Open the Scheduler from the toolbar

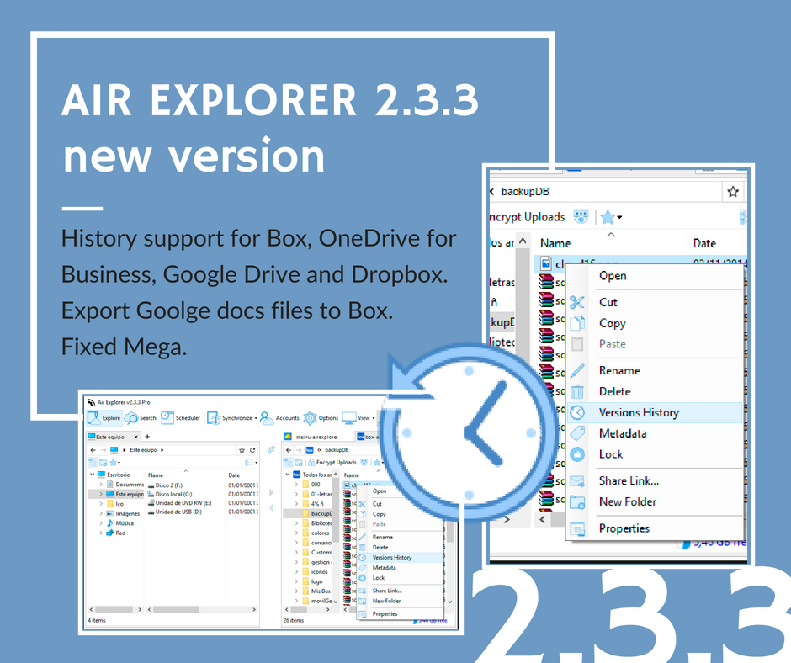coord(181,418)
